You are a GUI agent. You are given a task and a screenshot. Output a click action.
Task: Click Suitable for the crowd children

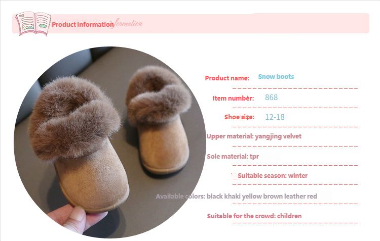(x=254, y=216)
